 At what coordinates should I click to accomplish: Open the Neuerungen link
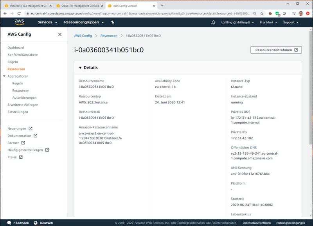[x=17, y=128]
